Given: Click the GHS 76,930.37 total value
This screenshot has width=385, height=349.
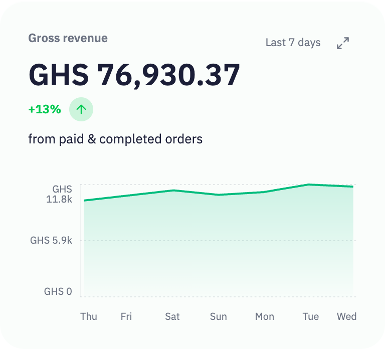Looking at the screenshot, I should [x=134, y=75].
